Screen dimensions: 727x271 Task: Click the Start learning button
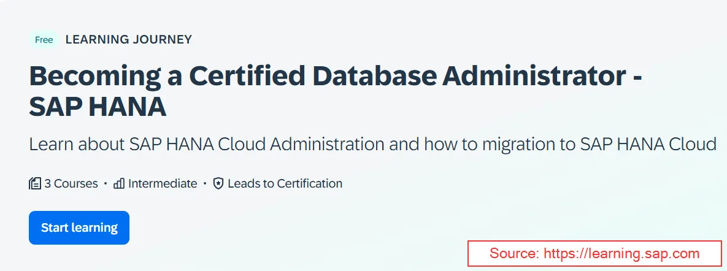(79, 227)
